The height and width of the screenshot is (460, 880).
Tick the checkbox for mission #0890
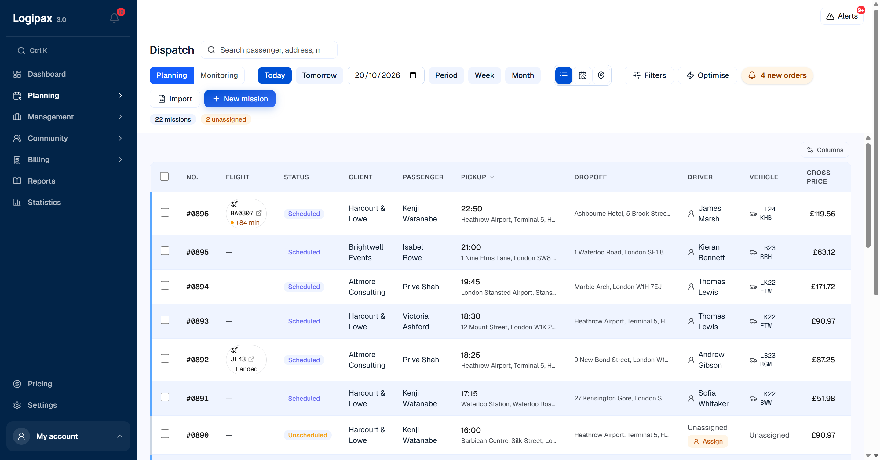tap(165, 434)
